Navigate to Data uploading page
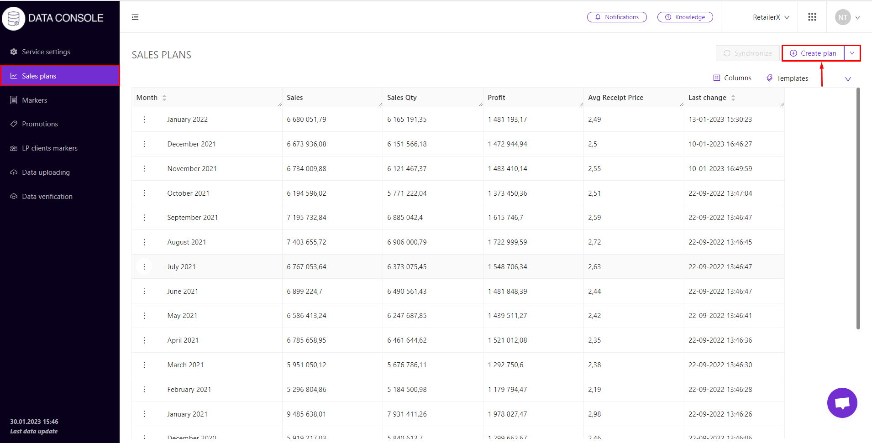 [x=46, y=172]
